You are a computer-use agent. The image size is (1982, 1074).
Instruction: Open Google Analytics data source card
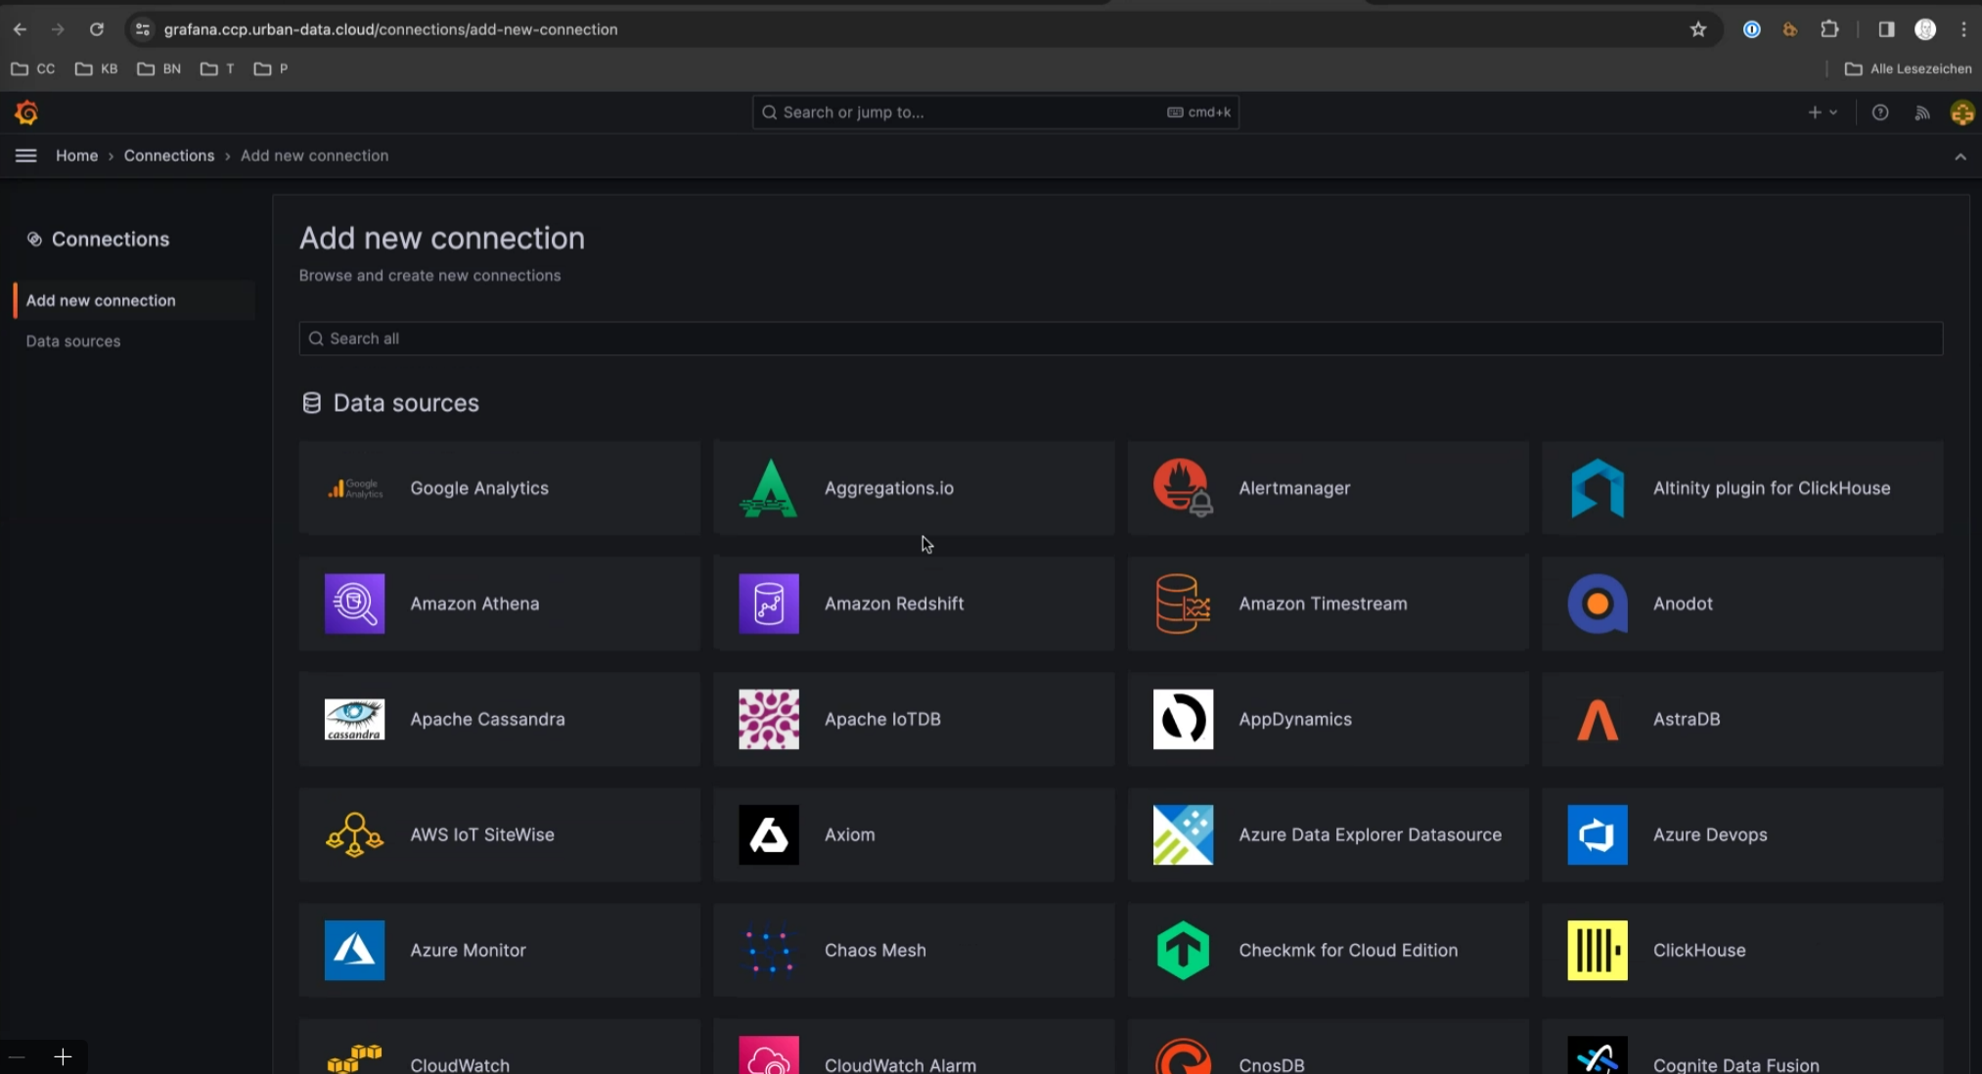(499, 488)
